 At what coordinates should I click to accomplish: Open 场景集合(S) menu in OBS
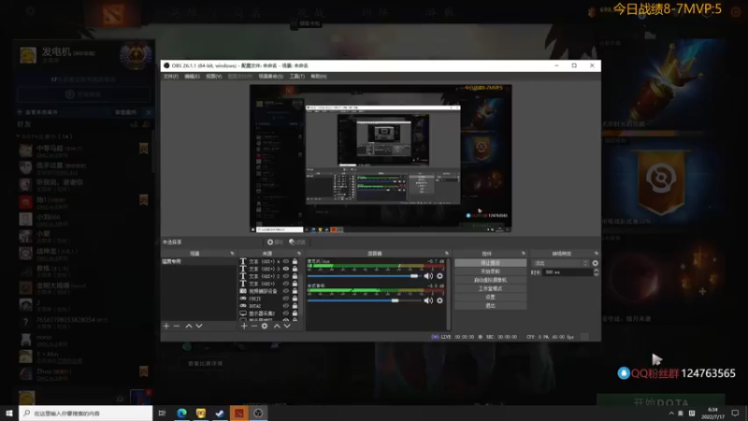coord(271,77)
